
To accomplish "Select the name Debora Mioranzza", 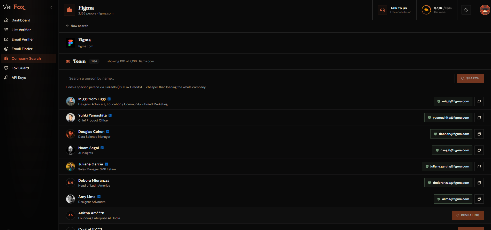I will click(94, 180).
